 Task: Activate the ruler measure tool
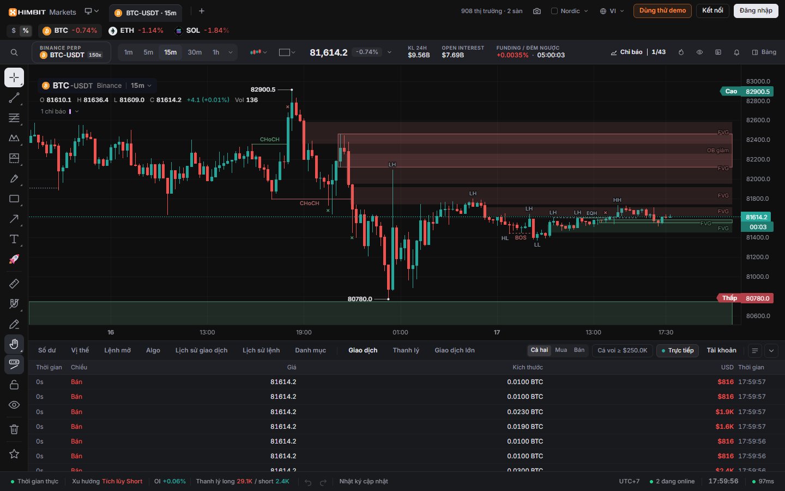[x=14, y=284]
